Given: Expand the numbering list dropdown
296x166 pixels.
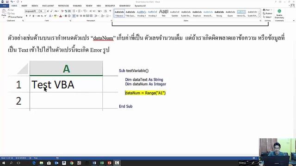Looking at the screenshot, I should [x=82, y=11].
